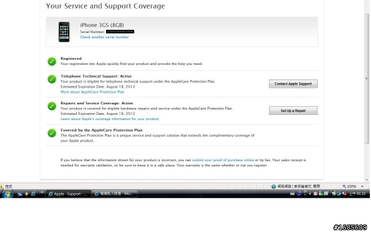Screen dimensions: 371x232
Task: Click the iPhone 3GS (8GB) heading
Action: (x=102, y=25)
